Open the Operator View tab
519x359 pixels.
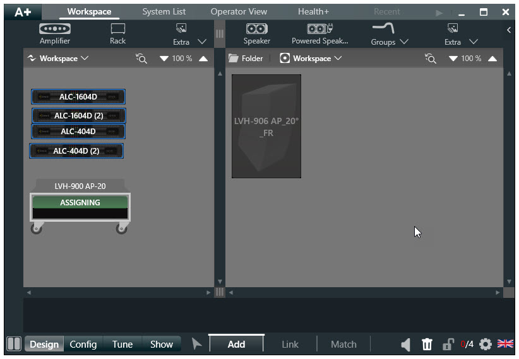coord(239,11)
